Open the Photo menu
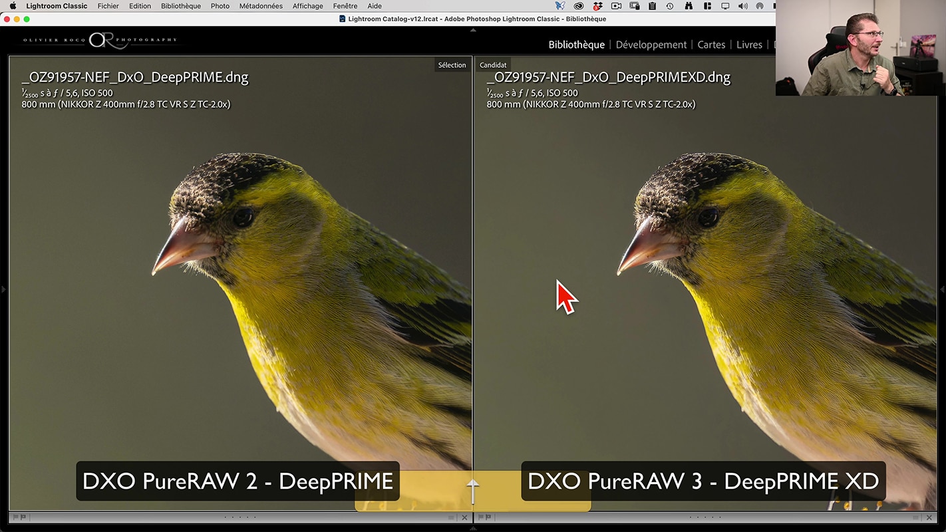 click(x=220, y=6)
